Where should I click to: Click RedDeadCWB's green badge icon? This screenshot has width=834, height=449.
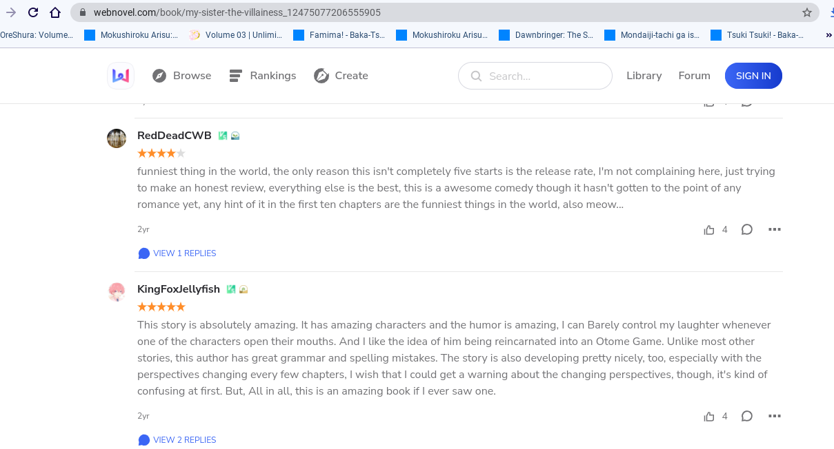tap(222, 135)
